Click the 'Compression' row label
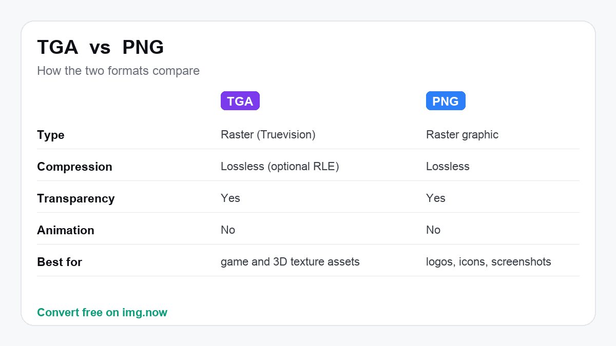This screenshot has height=346, width=616. click(74, 167)
